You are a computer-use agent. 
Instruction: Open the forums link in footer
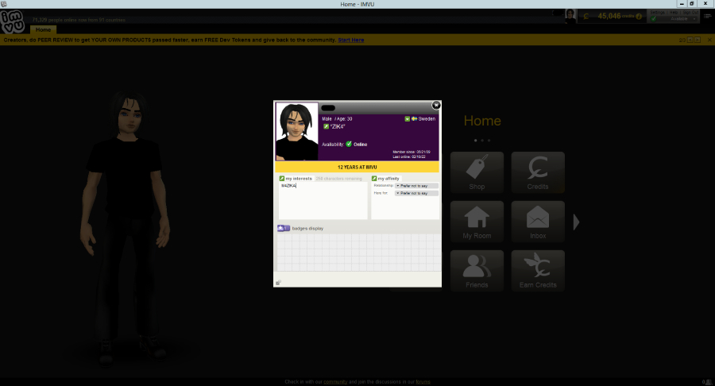[423, 382]
